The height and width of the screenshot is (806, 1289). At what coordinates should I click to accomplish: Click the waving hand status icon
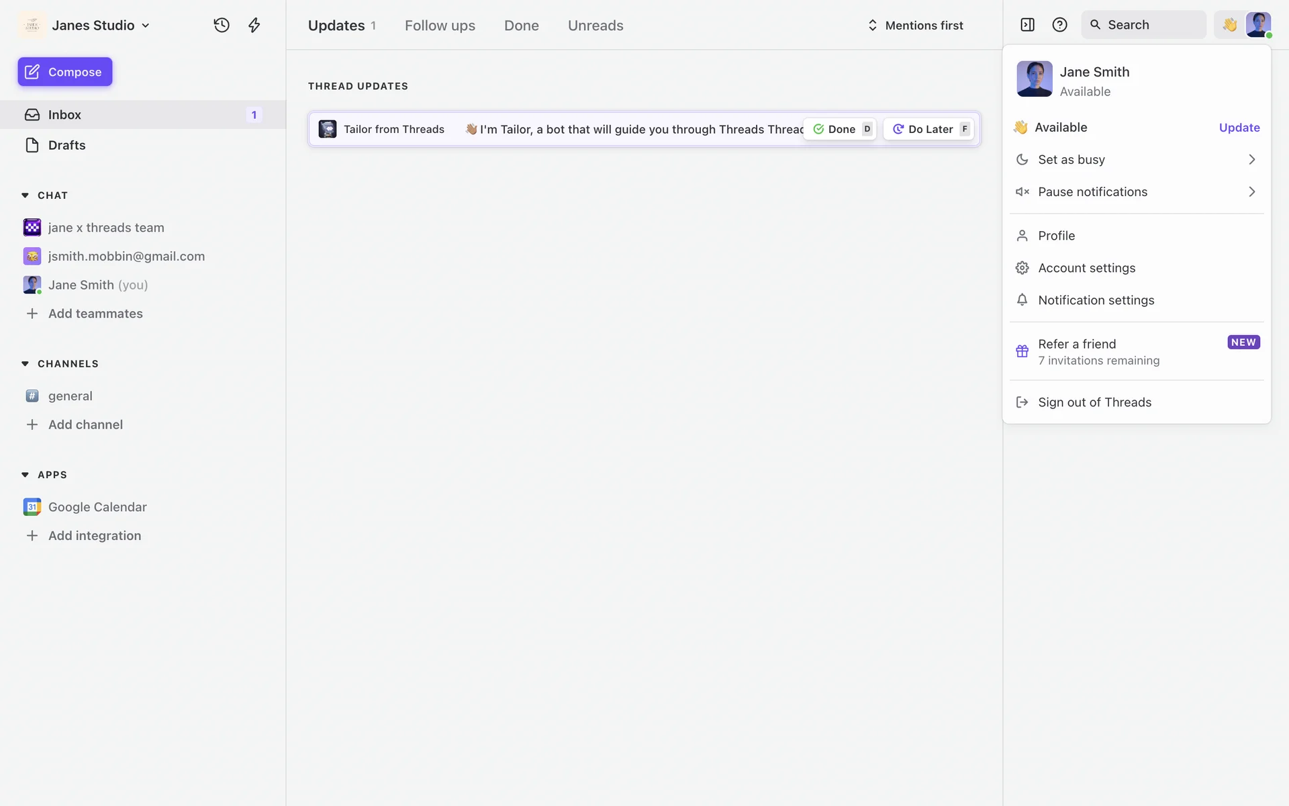point(1229,25)
